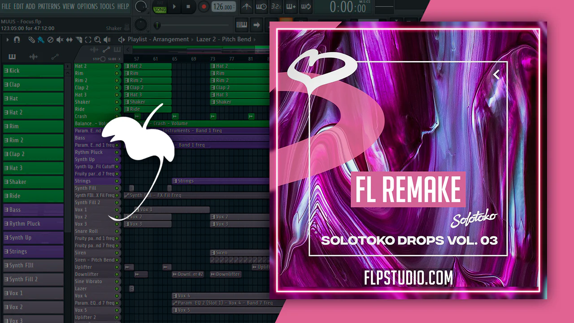Select the Slip tool in playlist toolbar
The image size is (574, 323).
coord(69,39)
